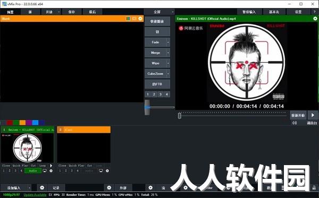This screenshot has height=198, width=319.
Task: Open the gear left of 记录 button
Action: point(42,187)
